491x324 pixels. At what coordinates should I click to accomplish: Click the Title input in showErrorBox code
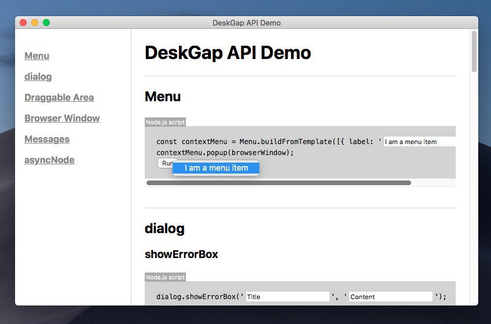[287, 297]
